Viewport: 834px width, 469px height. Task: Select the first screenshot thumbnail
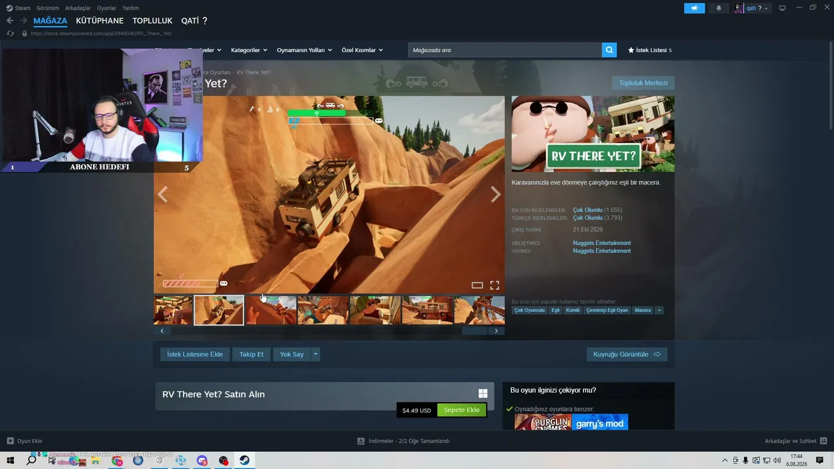point(173,310)
